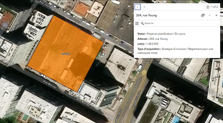Click the popup title 204, rue Young
223x123 pixels.
(146, 15)
